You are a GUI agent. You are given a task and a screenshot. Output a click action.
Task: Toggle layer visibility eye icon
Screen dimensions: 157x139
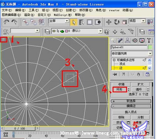pos(54,31)
